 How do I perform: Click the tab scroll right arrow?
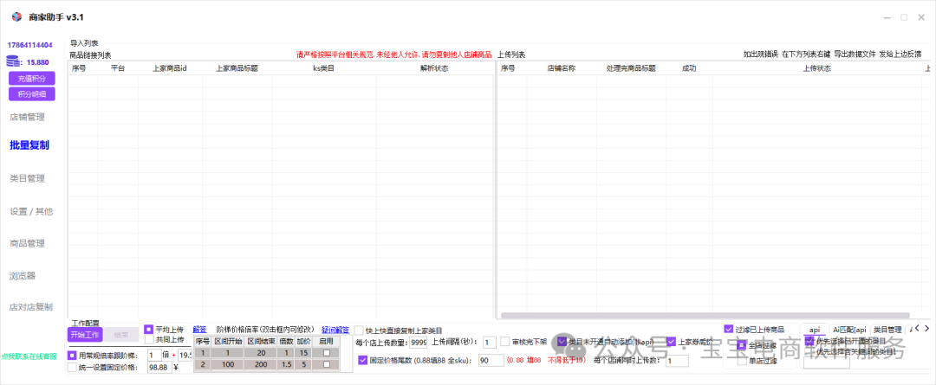pyautogui.click(x=927, y=328)
